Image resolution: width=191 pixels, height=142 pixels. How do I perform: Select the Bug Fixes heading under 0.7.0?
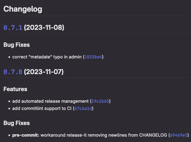click(x=16, y=123)
